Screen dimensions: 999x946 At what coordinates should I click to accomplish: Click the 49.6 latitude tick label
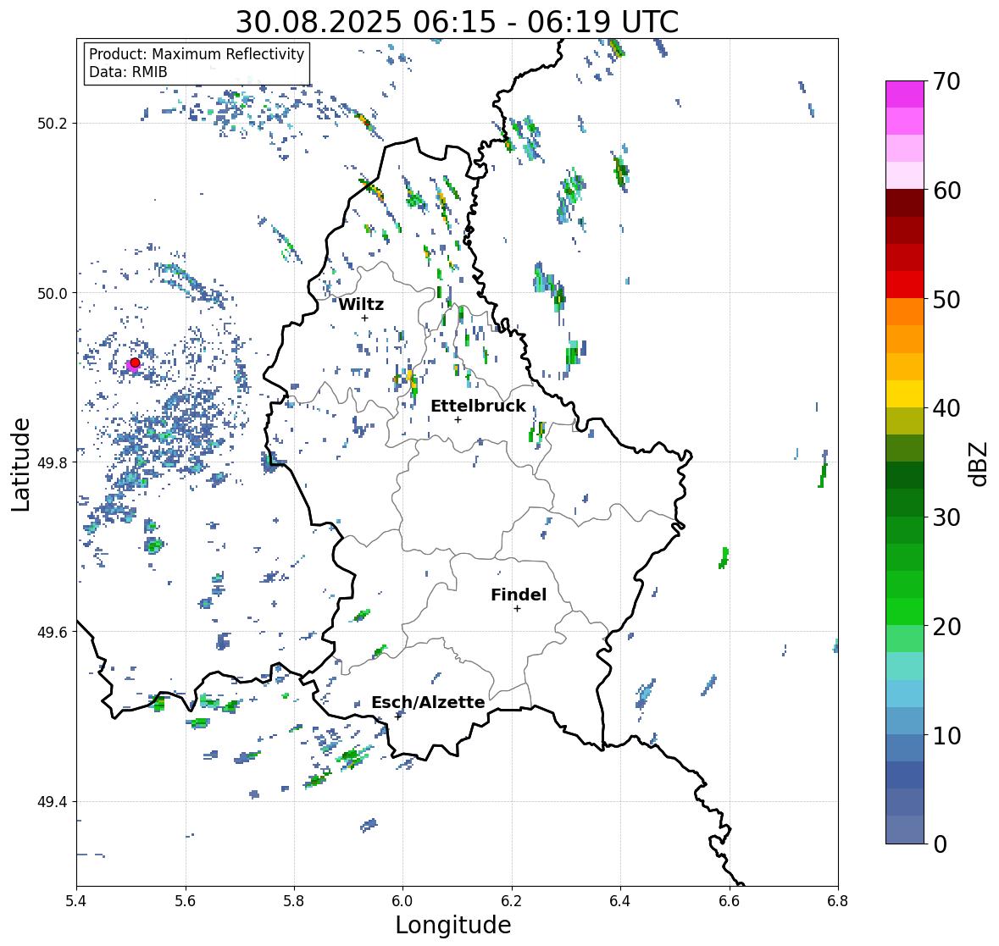[53, 632]
